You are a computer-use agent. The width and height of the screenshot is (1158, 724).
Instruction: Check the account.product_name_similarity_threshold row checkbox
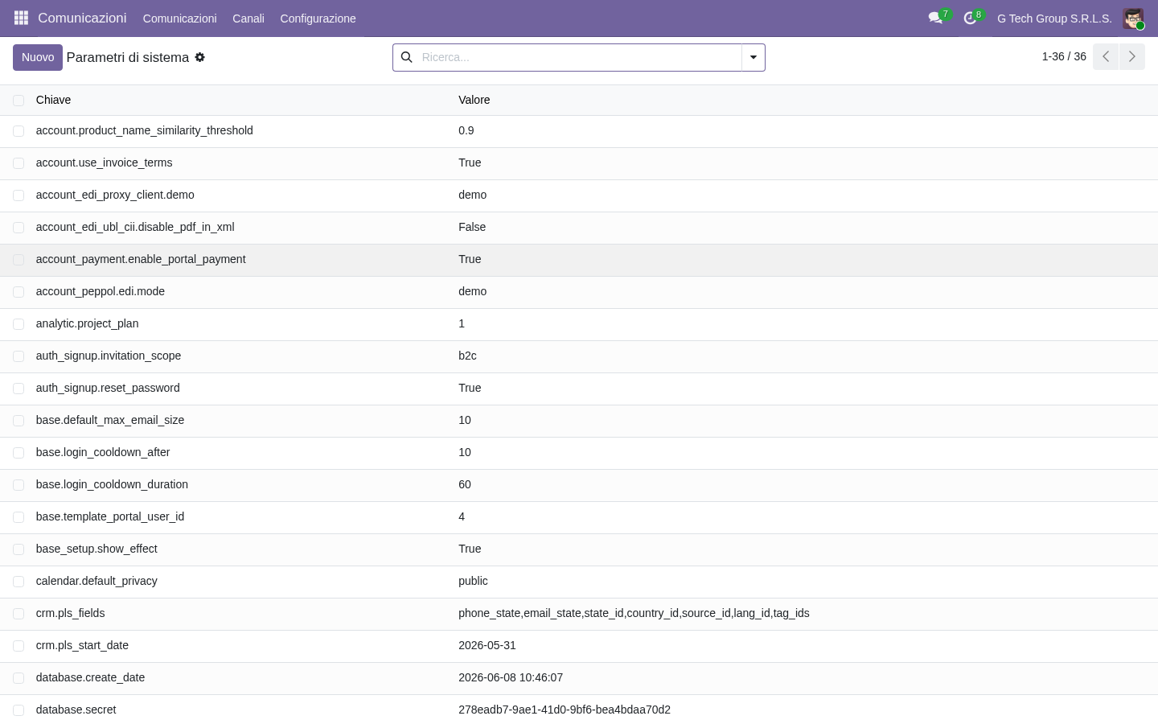(x=18, y=131)
